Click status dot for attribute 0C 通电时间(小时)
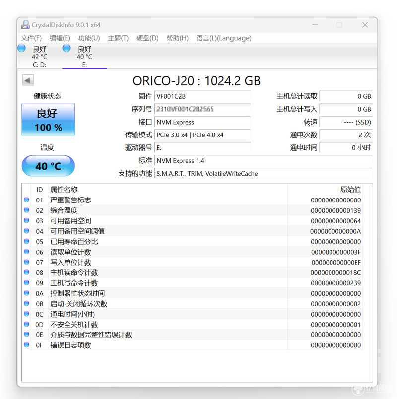Screen dimensions: 397x399 point(26,314)
